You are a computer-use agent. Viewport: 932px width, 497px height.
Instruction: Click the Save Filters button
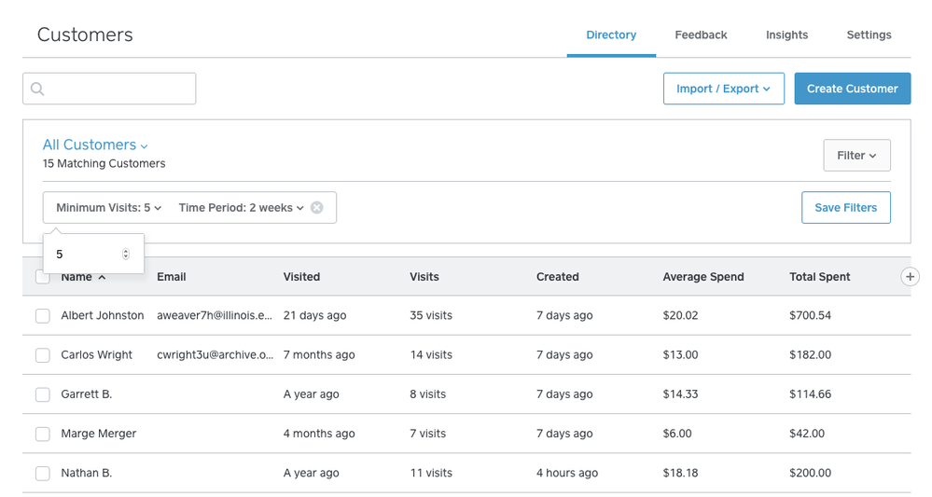pyautogui.click(x=845, y=208)
